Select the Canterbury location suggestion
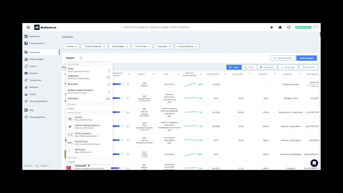This screenshot has height=193, width=343. (x=89, y=98)
